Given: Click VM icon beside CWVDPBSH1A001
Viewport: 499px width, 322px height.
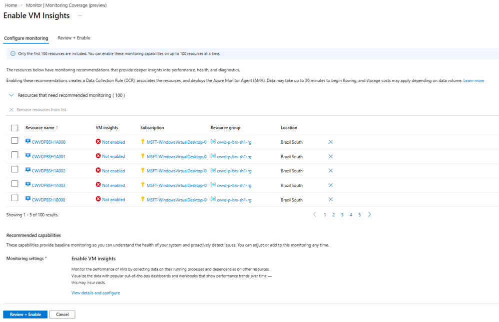Looking at the screenshot, I should [28, 156].
